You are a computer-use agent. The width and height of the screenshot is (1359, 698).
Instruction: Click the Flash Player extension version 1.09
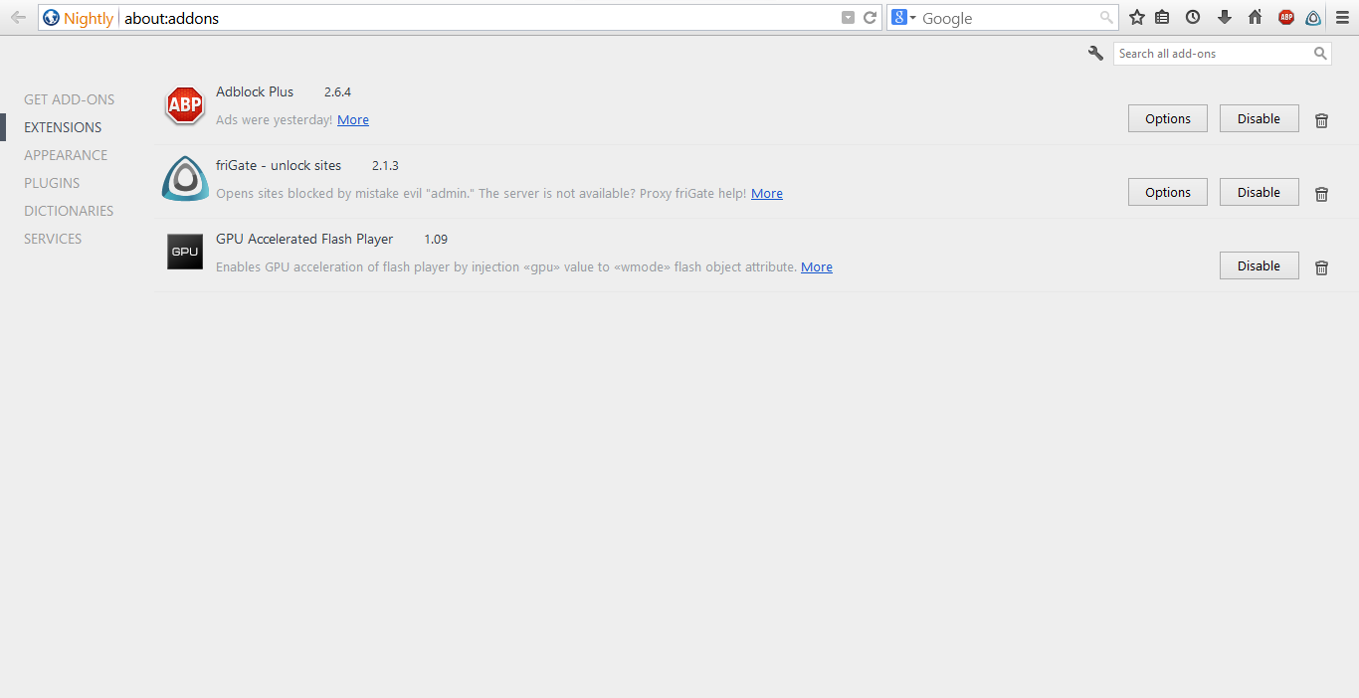coord(436,239)
